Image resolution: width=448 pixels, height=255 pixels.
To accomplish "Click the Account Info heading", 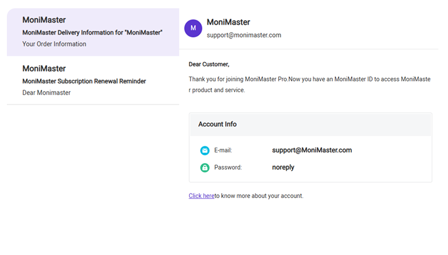I will (x=217, y=124).
